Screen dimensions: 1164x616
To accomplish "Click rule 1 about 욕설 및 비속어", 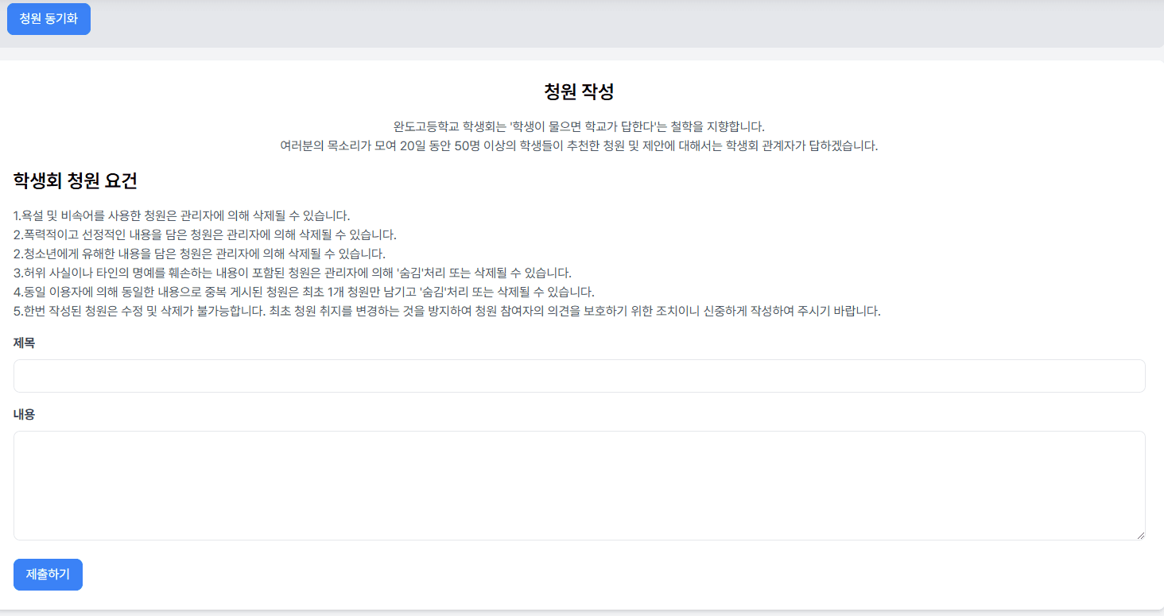I will click(x=181, y=215).
